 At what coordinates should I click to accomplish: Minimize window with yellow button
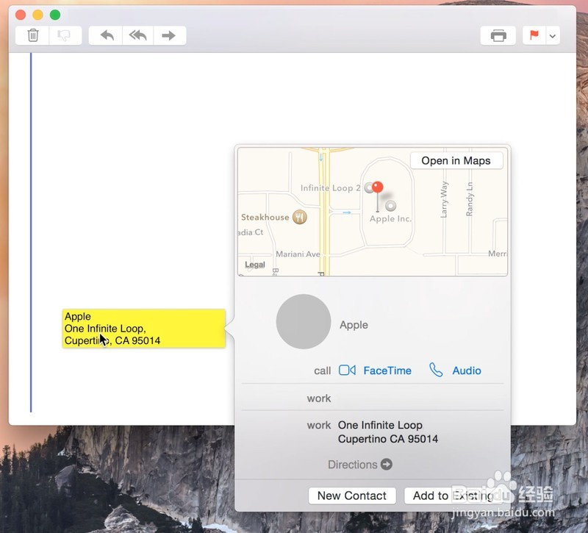tap(37, 15)
